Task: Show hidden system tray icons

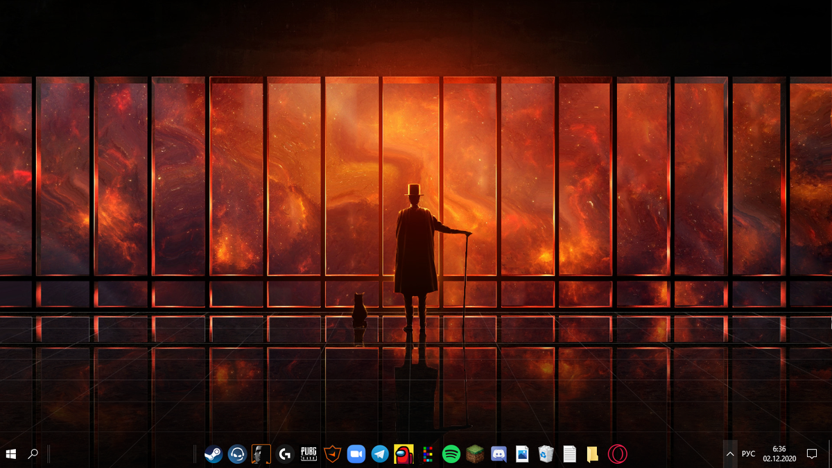Action: click(x=730, y=454)
